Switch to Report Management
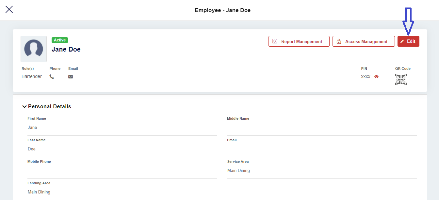This screenshot has width=439, height=200. (x=299, y=41)
